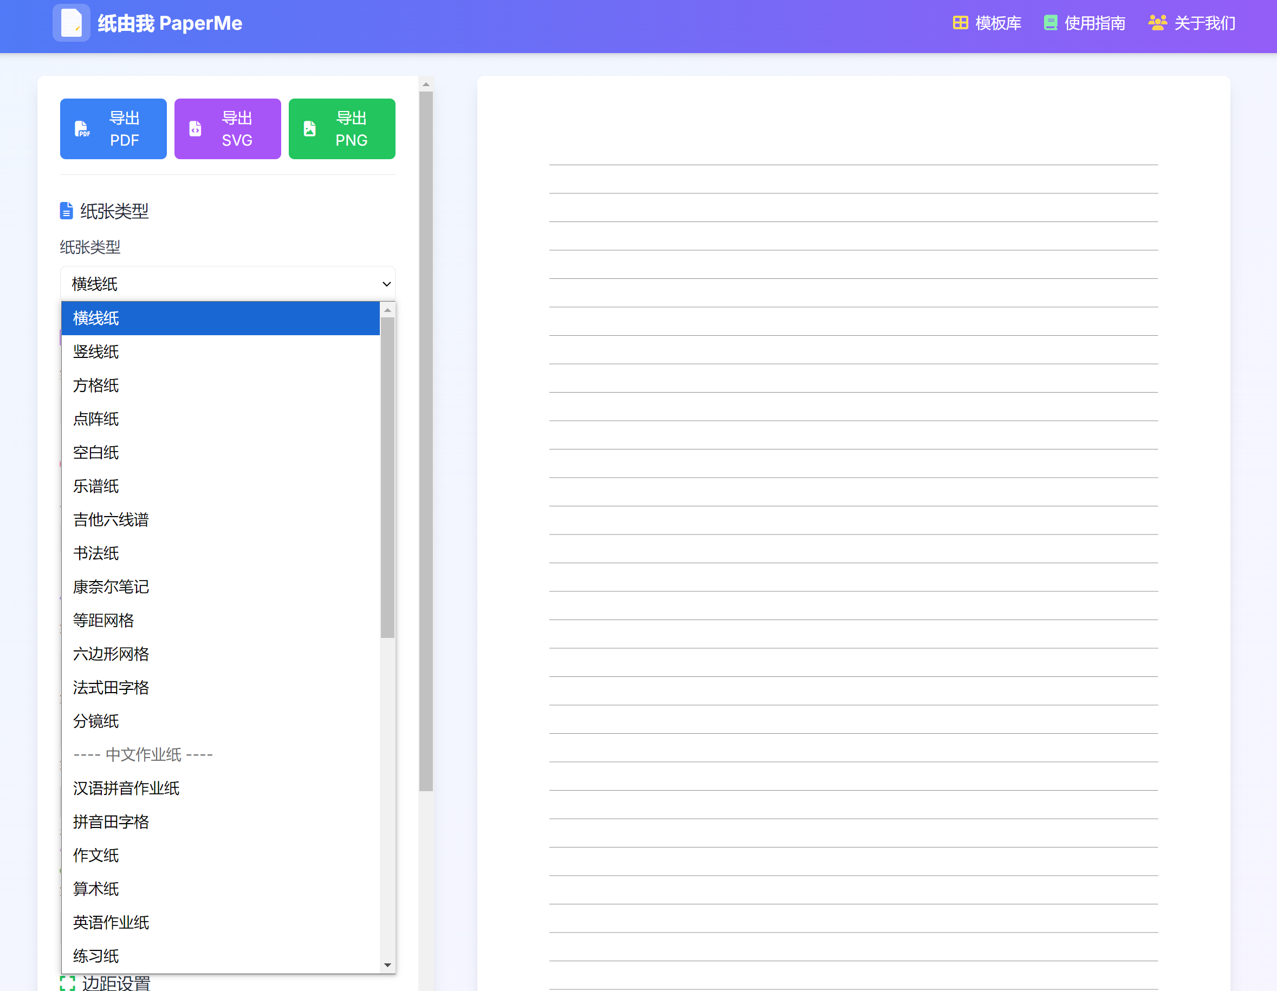Click the 纸张类型 section document icon
Screen dimensions: 1277x991
[x=67, y=211]
